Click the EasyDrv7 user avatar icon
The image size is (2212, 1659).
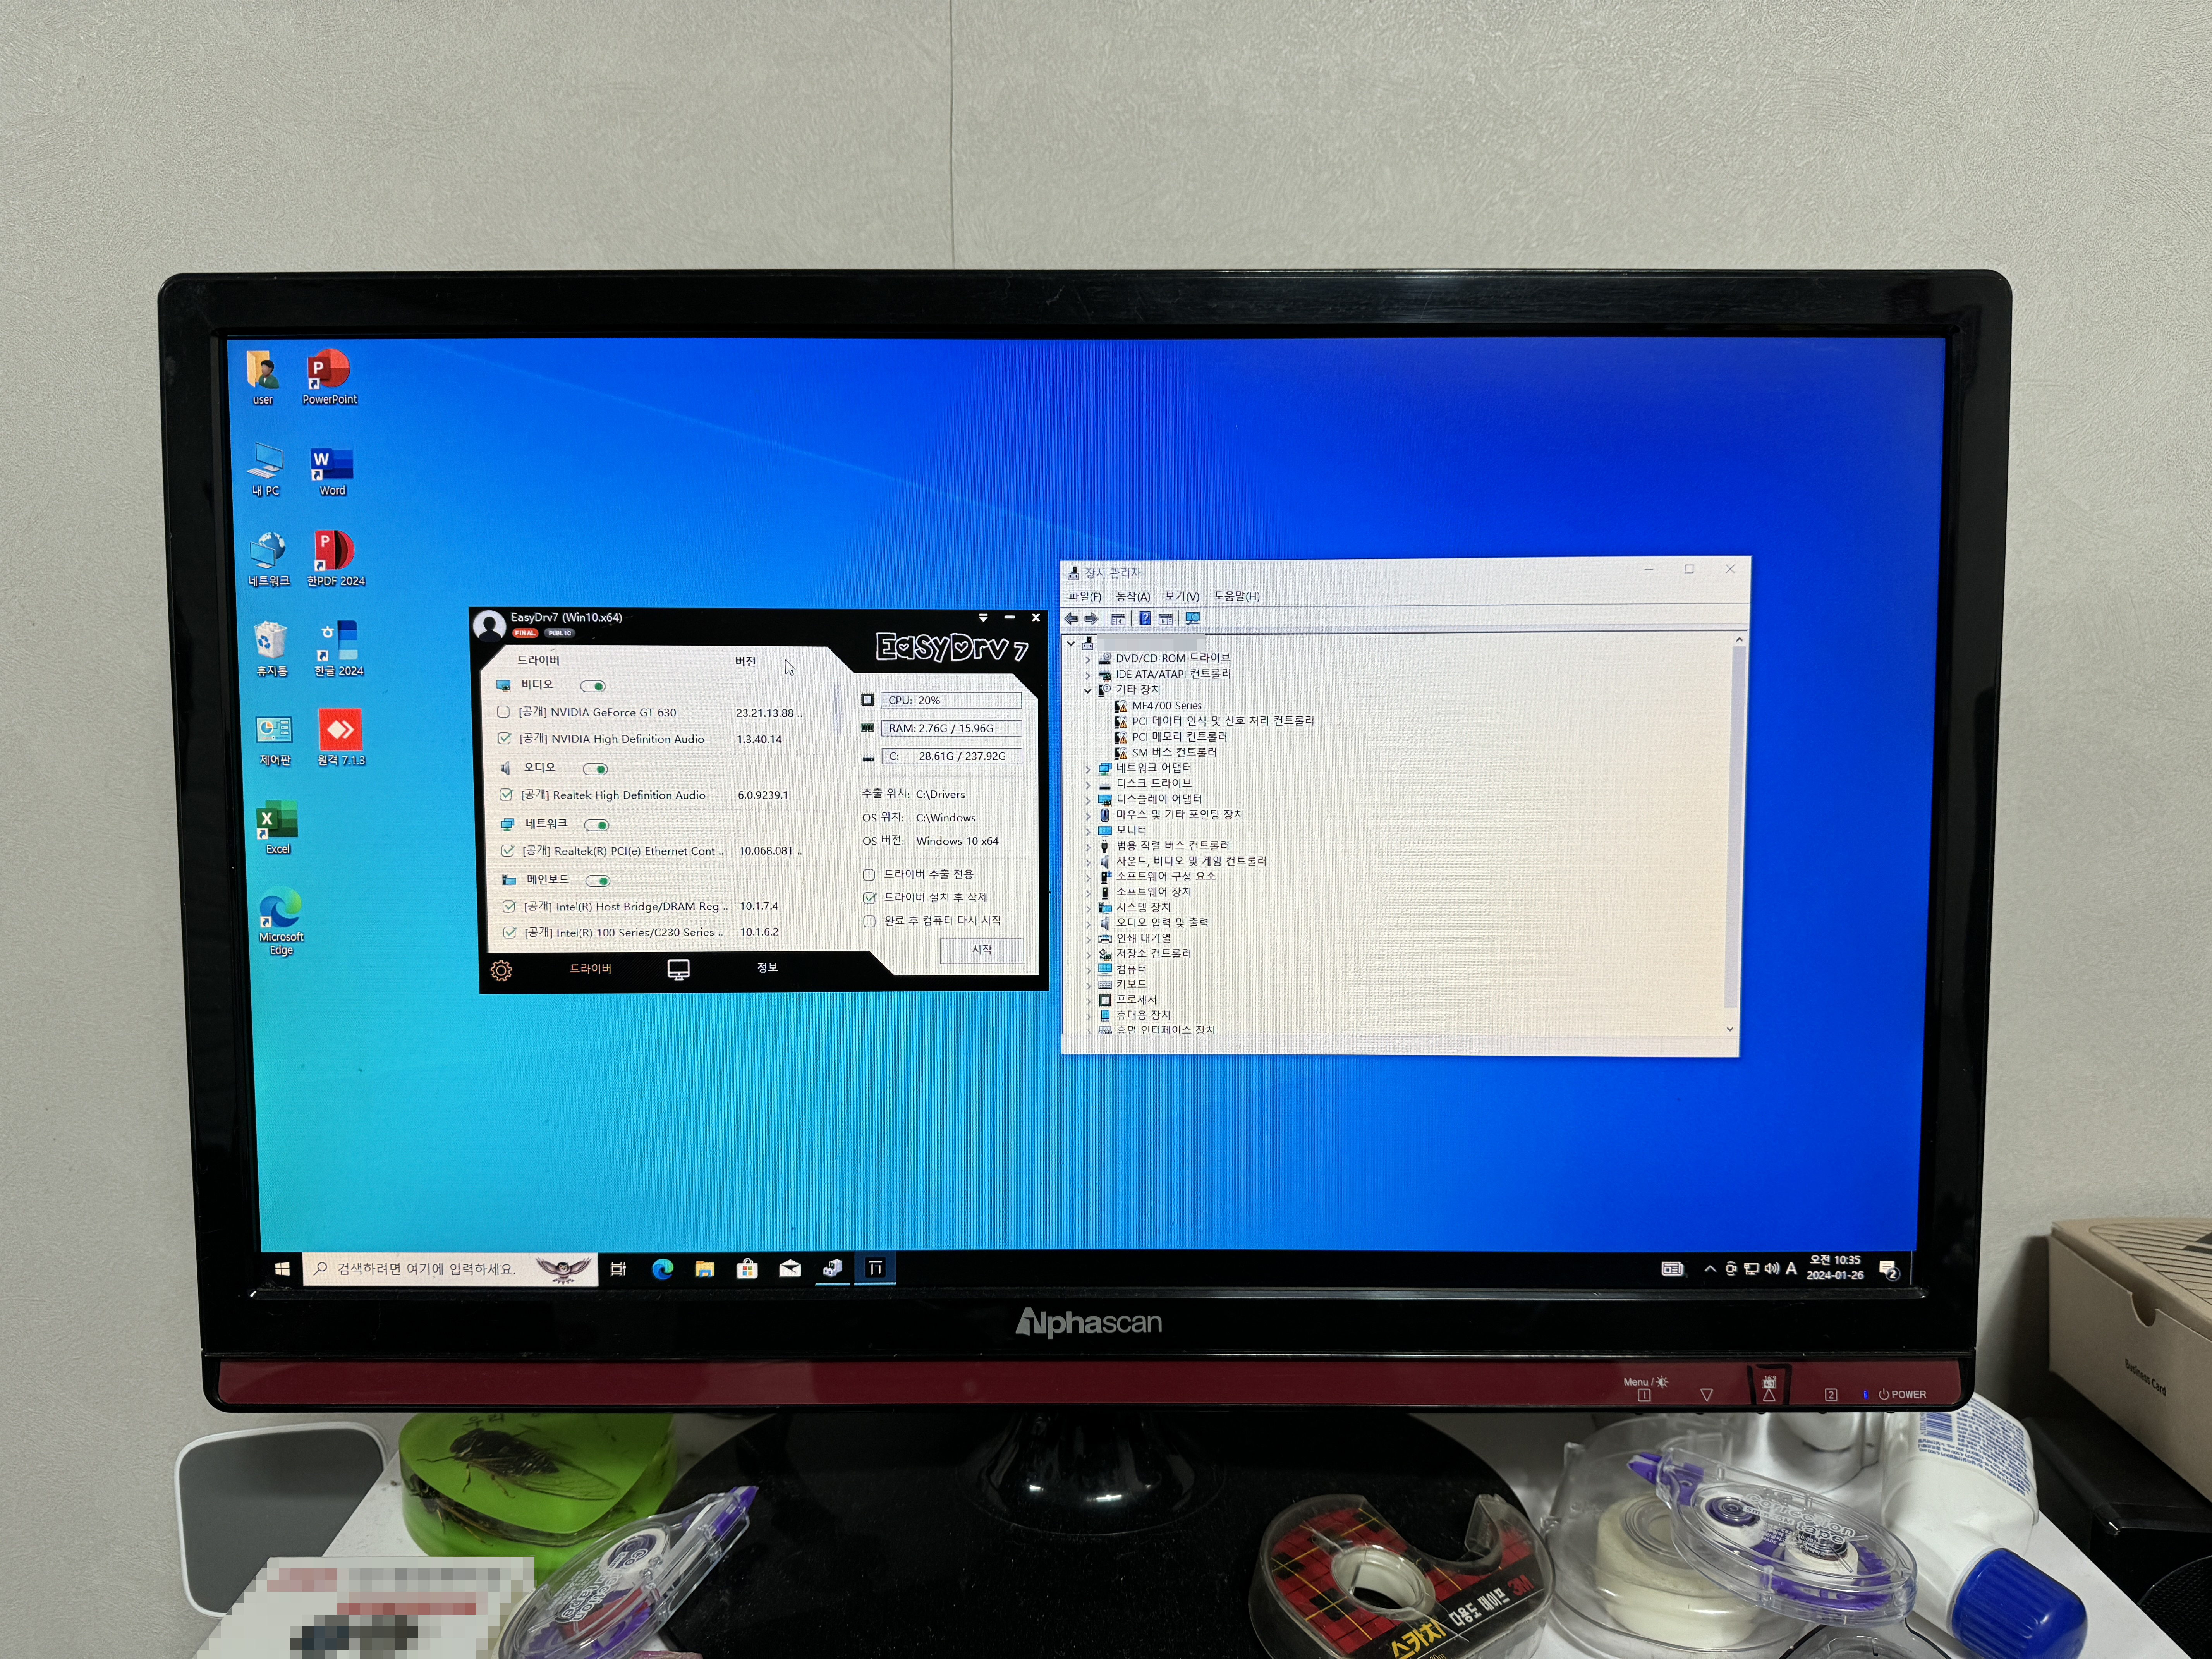click(489, 626)
